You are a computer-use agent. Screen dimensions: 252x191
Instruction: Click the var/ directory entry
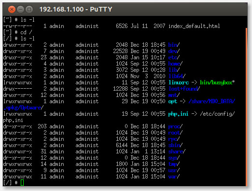click(174, 177)
